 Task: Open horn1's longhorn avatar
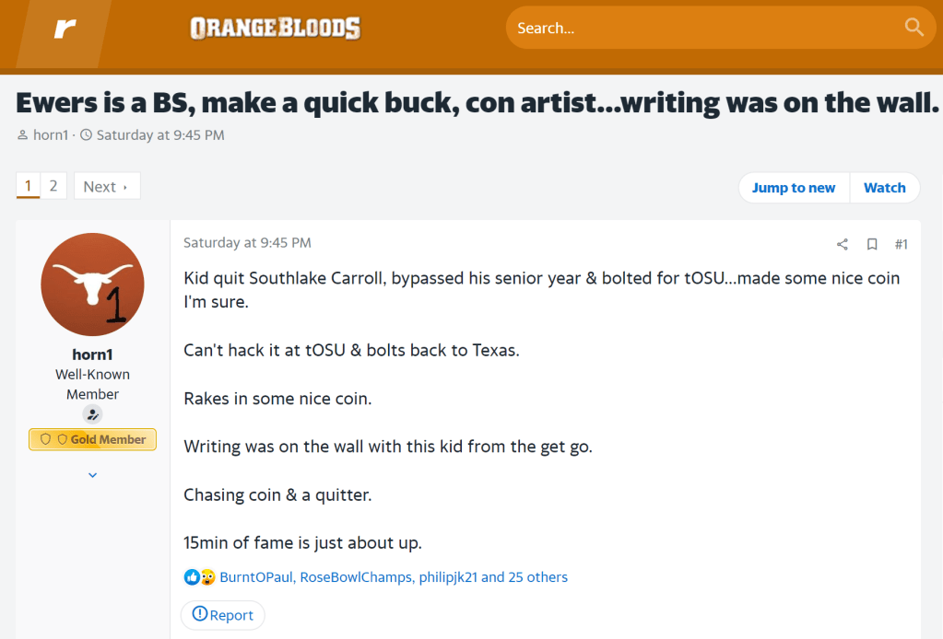pyautogui.click(x=92, y=285)
